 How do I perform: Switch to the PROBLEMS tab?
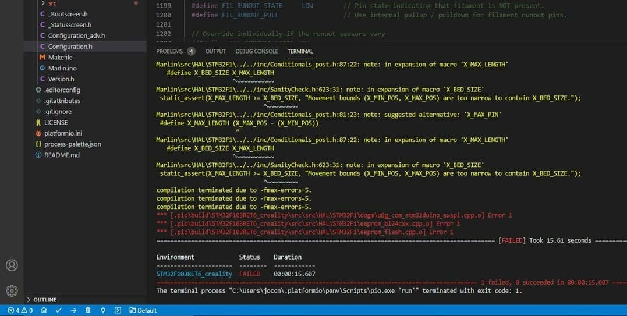[x=169, y=51]
